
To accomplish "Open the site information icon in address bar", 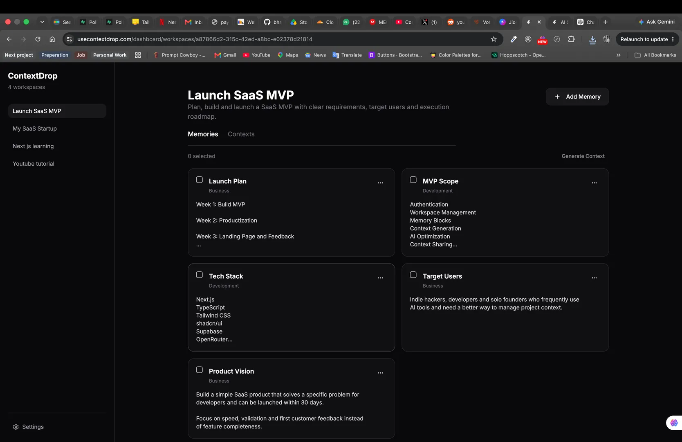I will coord(69,39).
